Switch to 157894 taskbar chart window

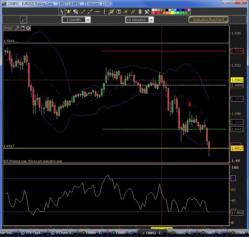(238, 233)
